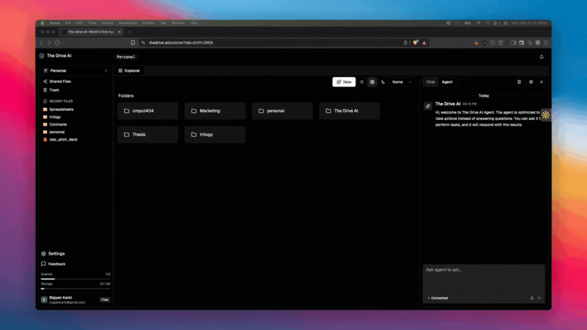
Task: Open agent panel settings gear
Action: point(531,82)
